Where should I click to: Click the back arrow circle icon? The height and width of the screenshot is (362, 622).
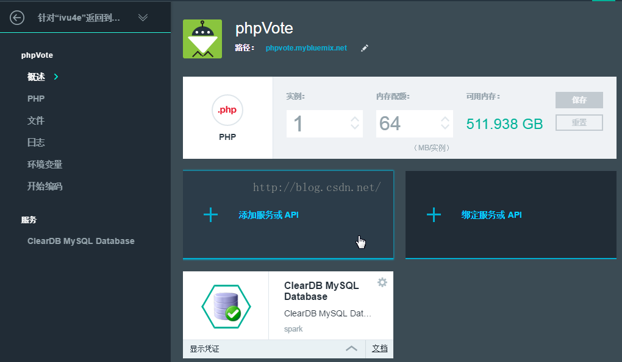pos(17,18)
